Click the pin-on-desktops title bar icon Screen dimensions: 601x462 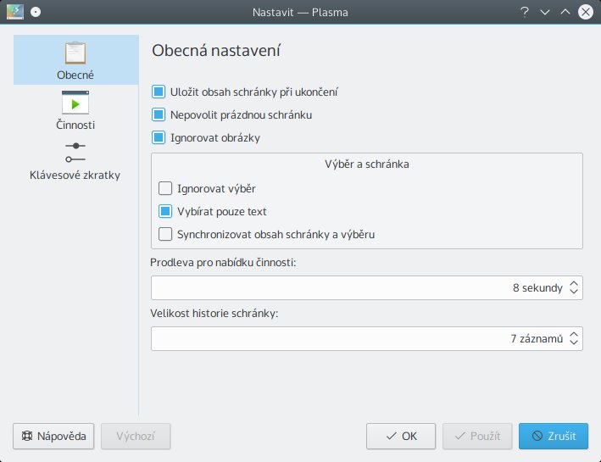pos(34,13)
